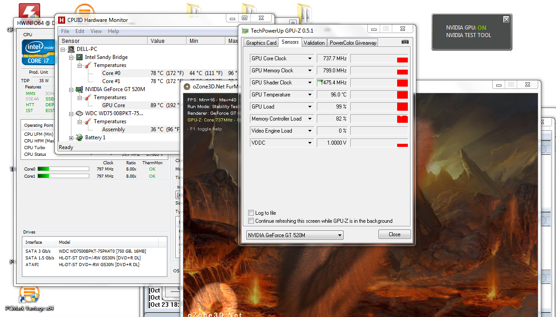Enable continue refreshing while GPU-Z in background
556x317 pixels.
click(x=251, y=221)
